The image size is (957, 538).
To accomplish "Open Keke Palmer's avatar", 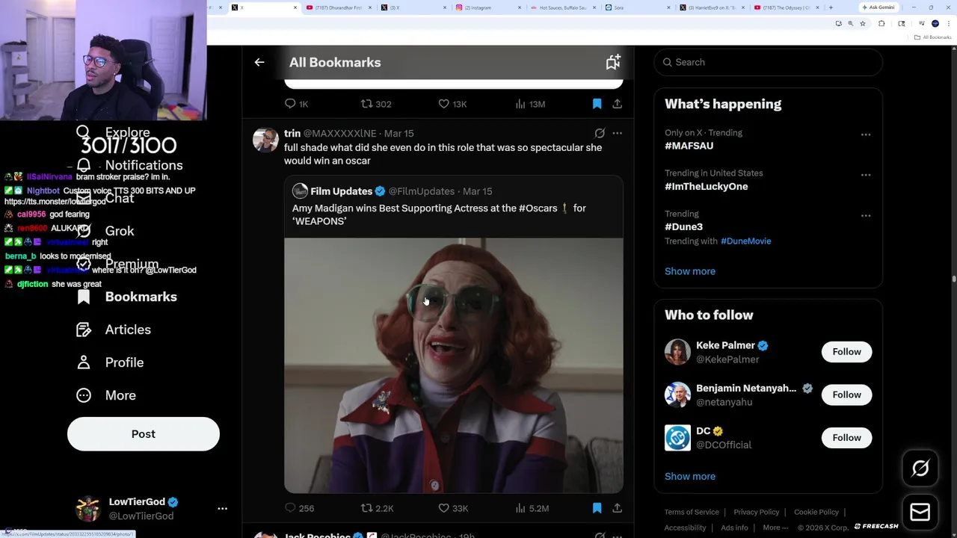I will pos(677,352).
